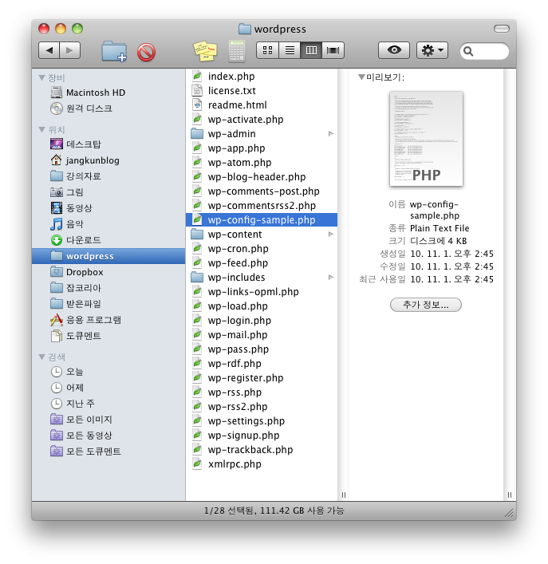548x564 pixels.
Task: Collapse the 미리보기 preview section
Action: [361, 77]
